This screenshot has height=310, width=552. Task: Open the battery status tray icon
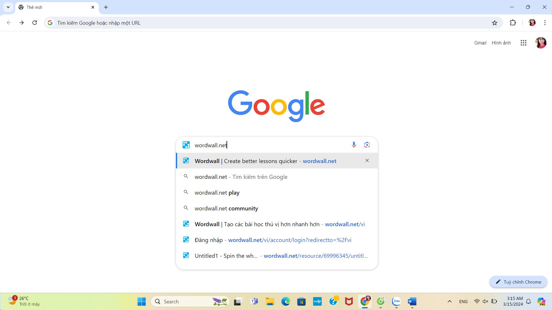click(494, 301)
